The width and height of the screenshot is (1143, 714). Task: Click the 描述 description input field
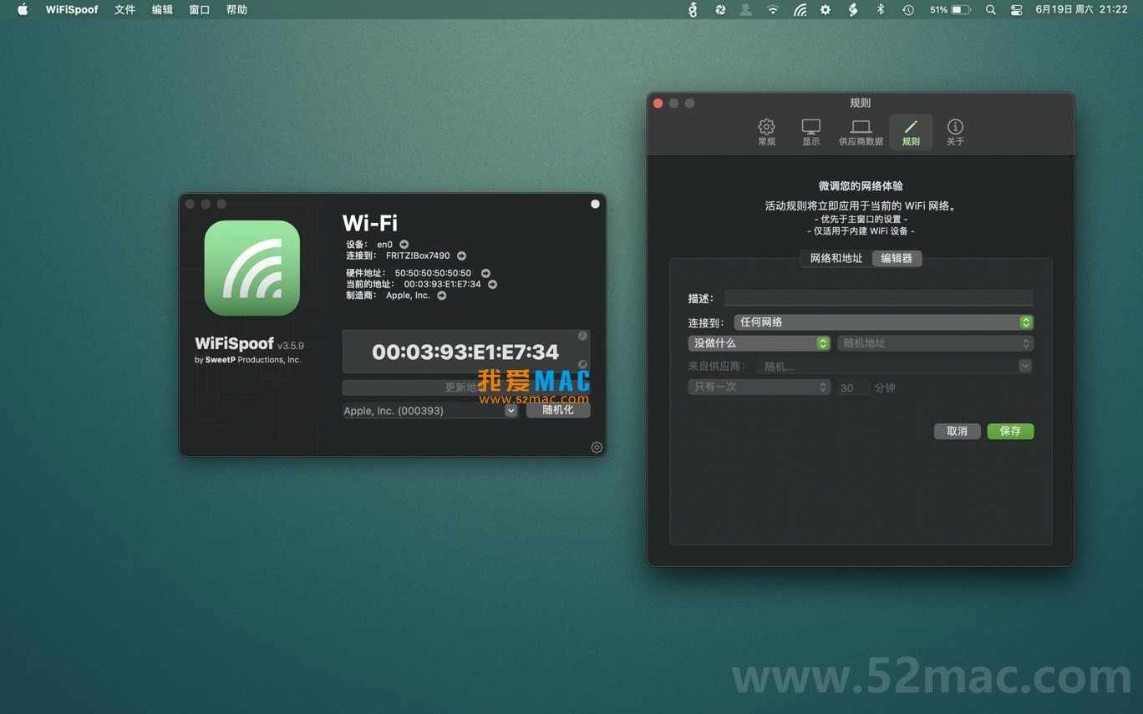(x=879, y=297)
